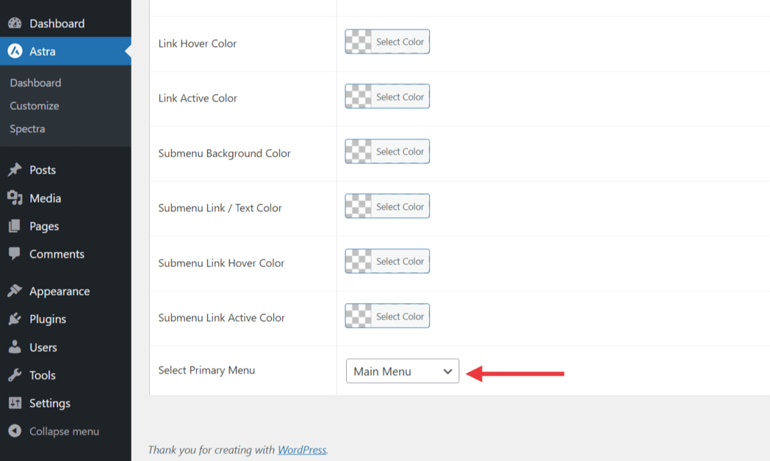
Task: Click the Astra logo icon
Action: [x=15, y=51]
